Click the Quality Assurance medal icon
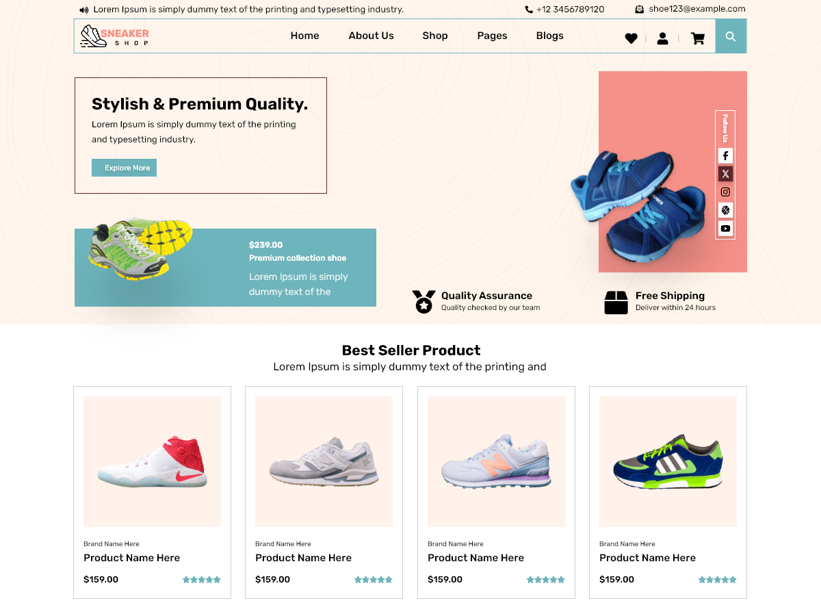Screen dimensions: 821x616 click(424, 301)
